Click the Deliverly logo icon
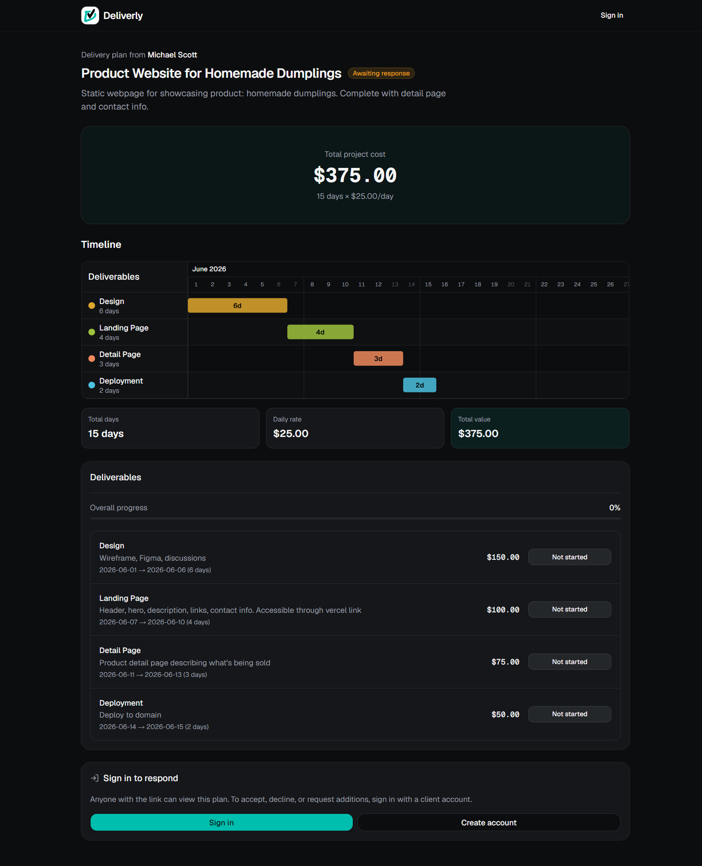The image size is (702, 866). coord(90,15)
